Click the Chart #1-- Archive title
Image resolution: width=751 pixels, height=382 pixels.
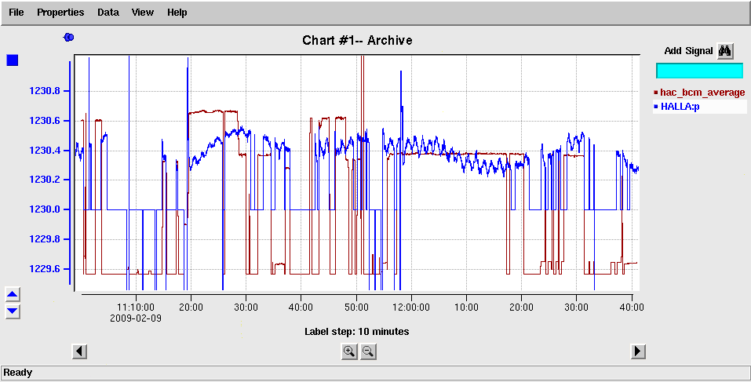(357, 40)
